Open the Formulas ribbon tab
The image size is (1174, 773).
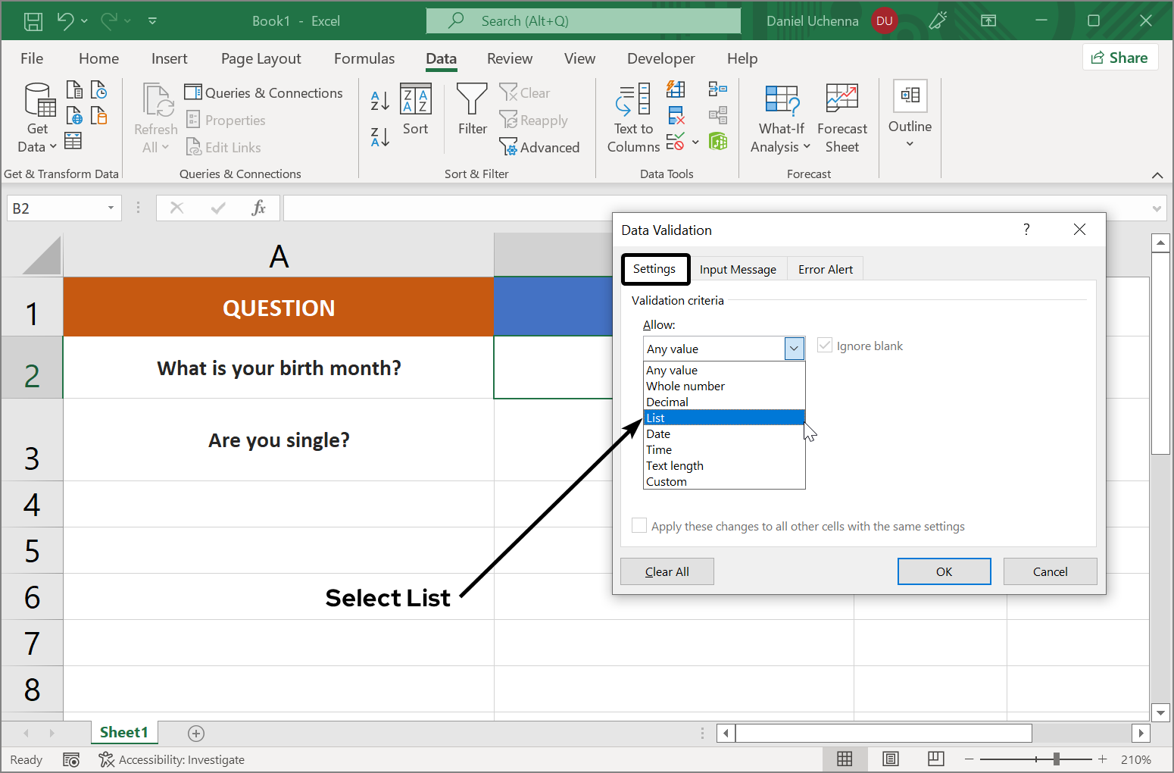click(364, 58)
